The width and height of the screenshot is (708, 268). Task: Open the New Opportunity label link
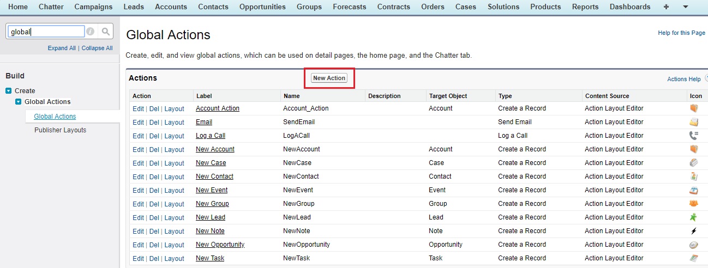(x=220, y=245)
